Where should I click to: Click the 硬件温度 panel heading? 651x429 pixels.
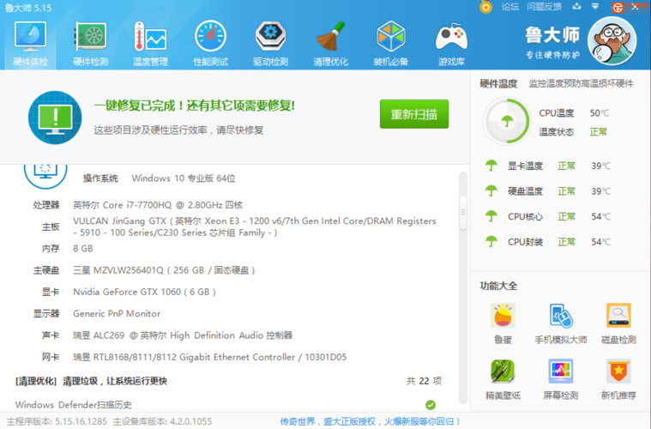tap(498, 83)
